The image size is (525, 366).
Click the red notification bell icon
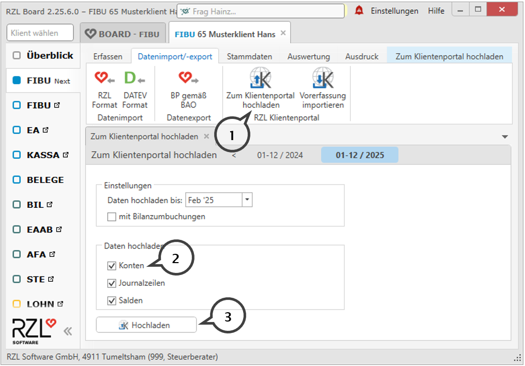(359, 11)
